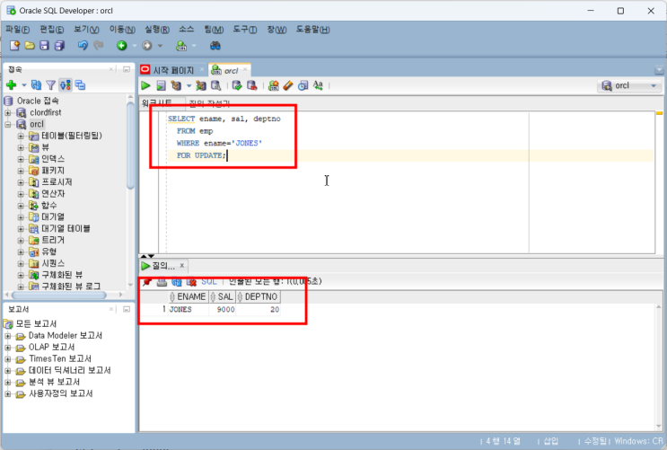The height and width of the screenshot is (450, 667).
Task: Toggle upper/lower case with the Aa icon
Action: [318, 85]
